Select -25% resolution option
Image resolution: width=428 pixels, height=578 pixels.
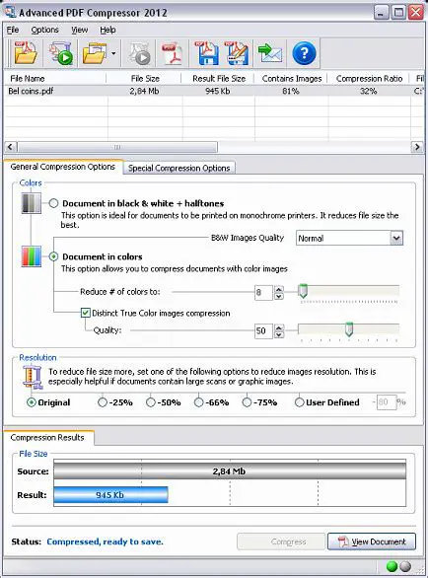[103, 402]
